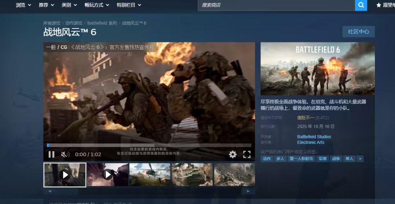This screenshot has height=204, width=395.
Task: Select the 单人 tag
Action: point(349,159)
